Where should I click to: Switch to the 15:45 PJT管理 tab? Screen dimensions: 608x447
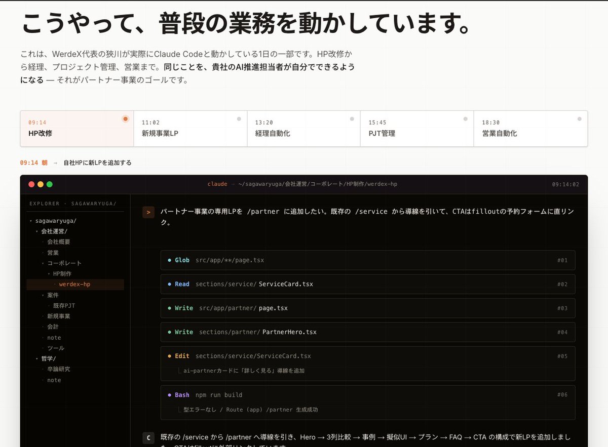417,129
